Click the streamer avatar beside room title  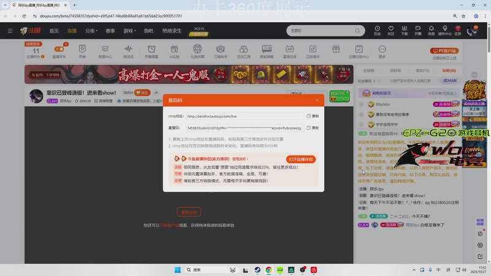(x=36, y=96)
